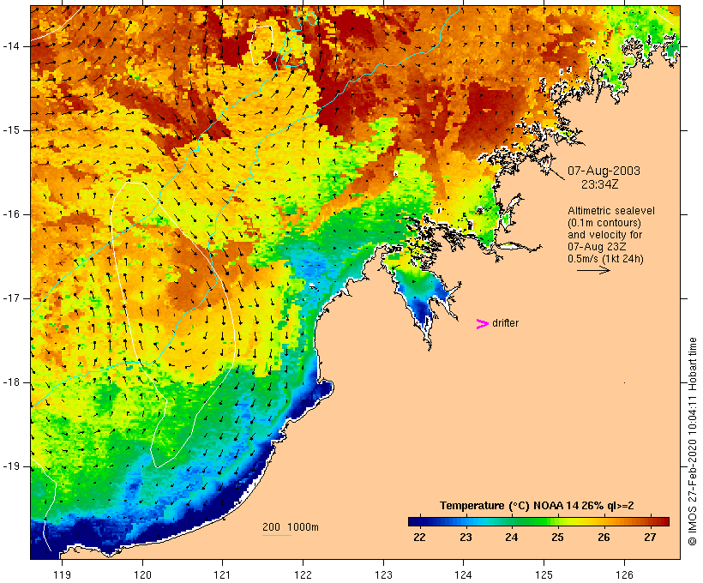The image size is (703, 583).
Task: Click the latitude axis label '-16'
Action: coord(11,214)
